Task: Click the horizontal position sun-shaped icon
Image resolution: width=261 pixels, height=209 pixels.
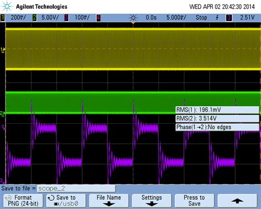Action: tap(133, 18)
